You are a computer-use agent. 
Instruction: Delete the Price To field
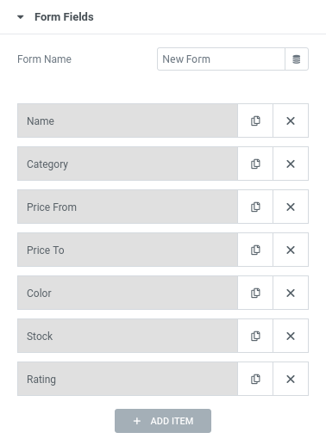point(291,250)
